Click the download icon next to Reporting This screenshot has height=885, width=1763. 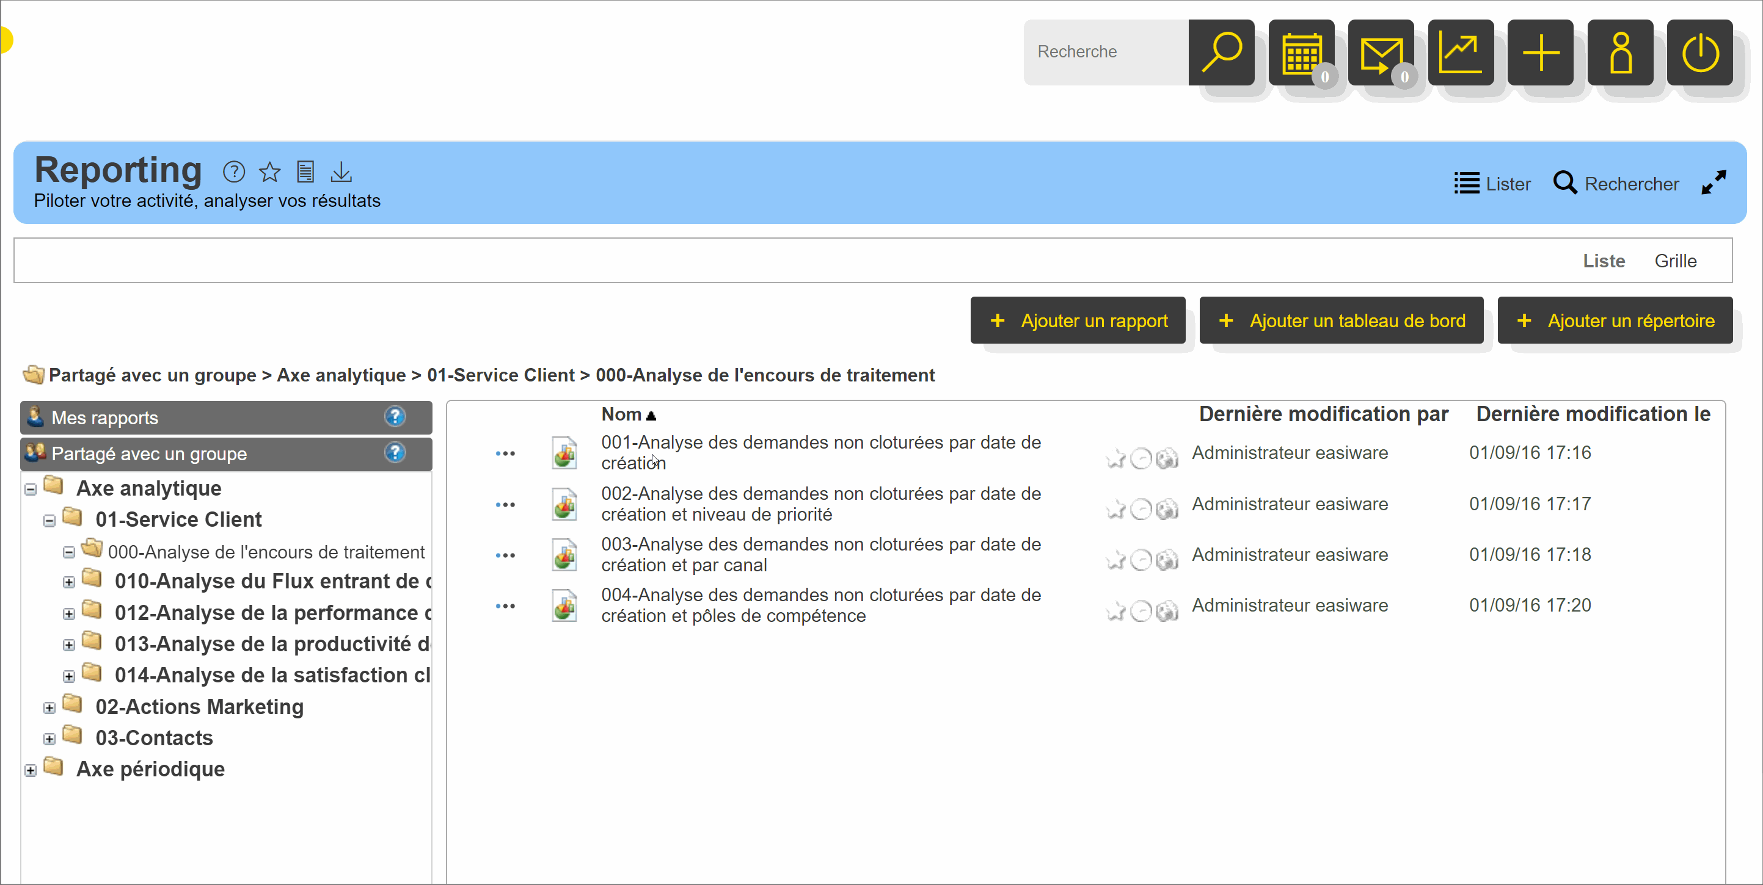341,172
